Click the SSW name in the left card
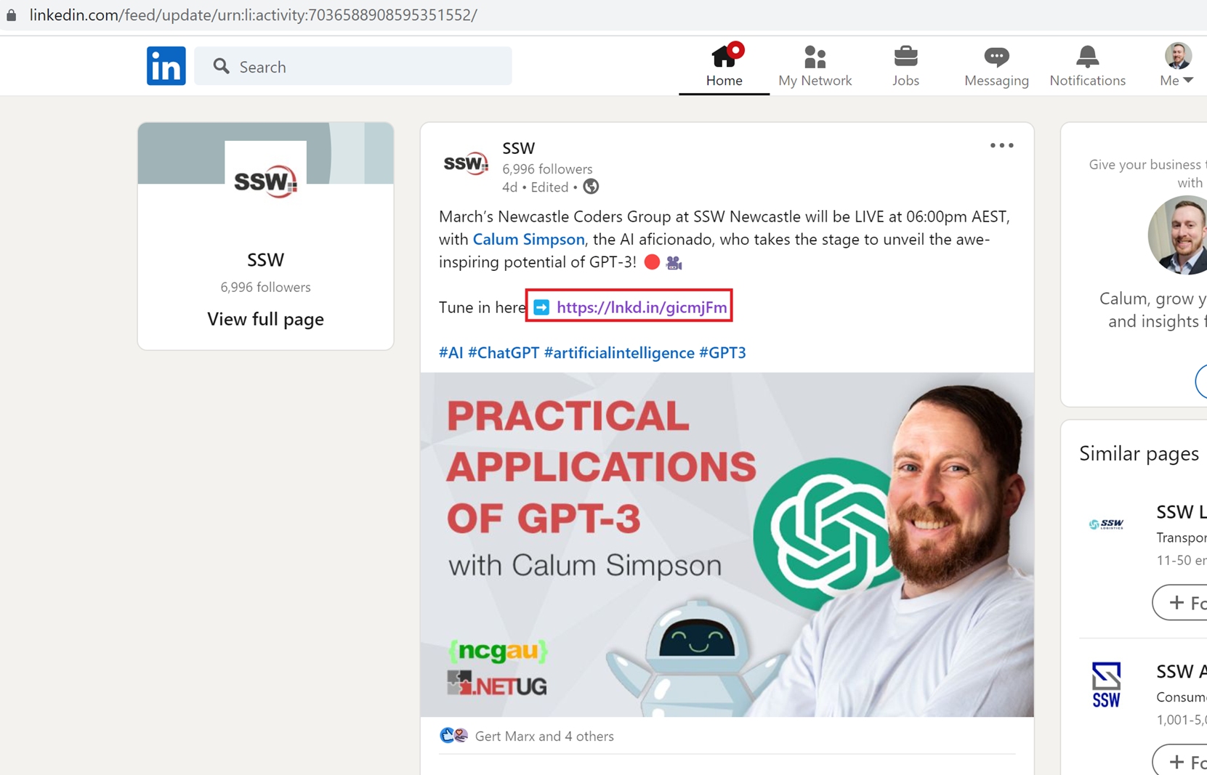The image size is (1207, 775). (265, 259)
